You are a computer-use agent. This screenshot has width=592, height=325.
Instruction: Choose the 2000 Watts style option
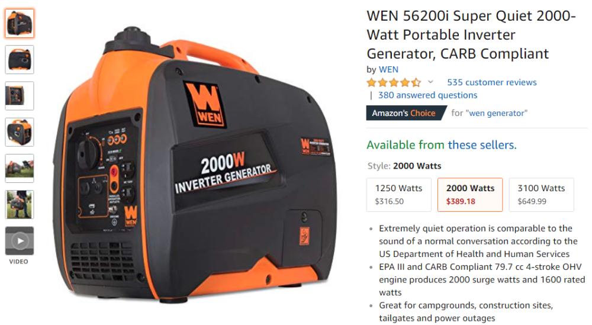pyautogui.click(x=470, y=195)
